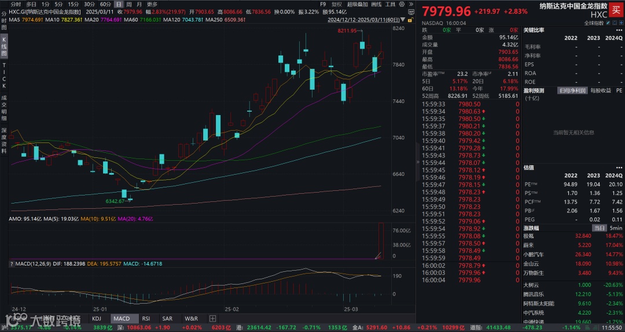Click the red 买 buy button
The image size is (625, 332).
tap(616, 10)
